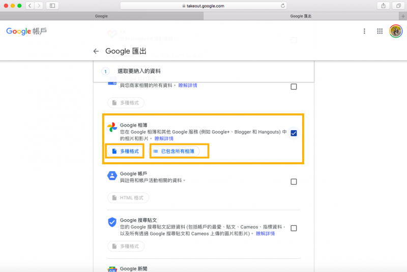Open a new Safari tab
The height and width of the screenshot is (272, 407).
coord(403,16)
